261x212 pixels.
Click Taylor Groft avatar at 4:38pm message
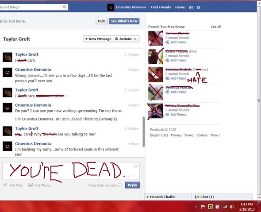8,131
